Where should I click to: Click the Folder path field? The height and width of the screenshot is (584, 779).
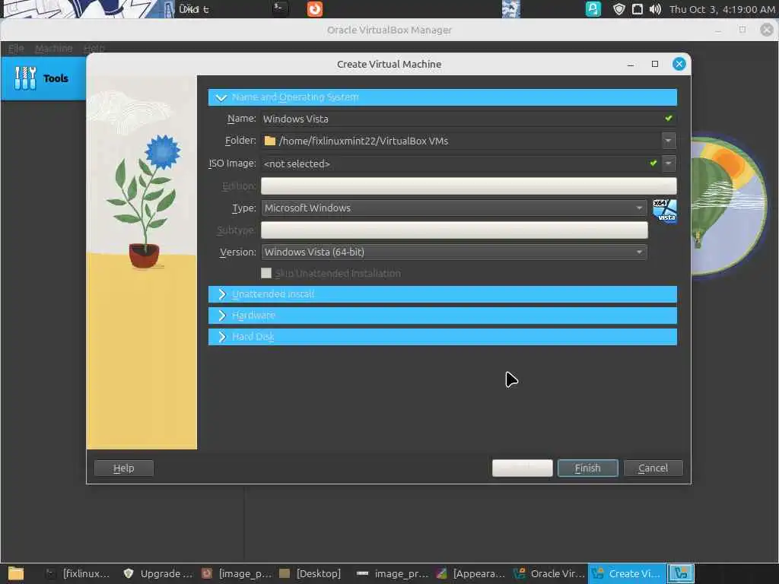tap(461, 141)
